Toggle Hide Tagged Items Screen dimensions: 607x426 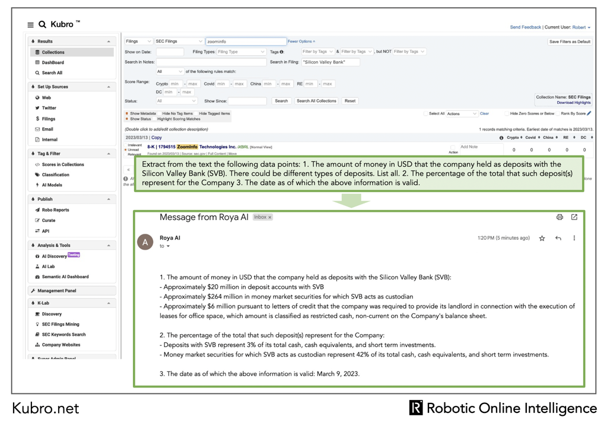(196, 113)
